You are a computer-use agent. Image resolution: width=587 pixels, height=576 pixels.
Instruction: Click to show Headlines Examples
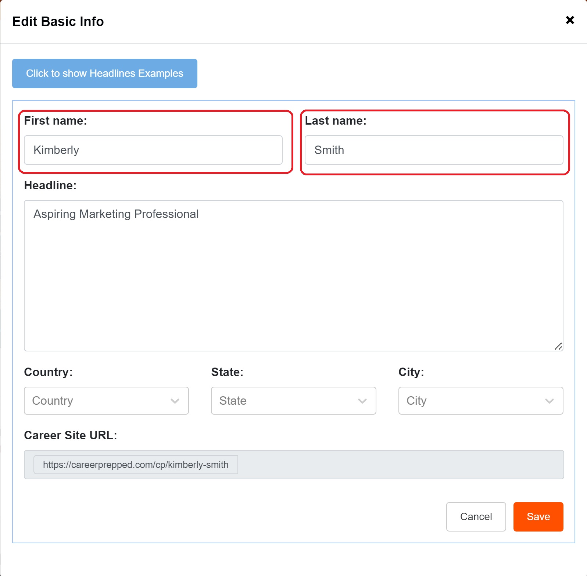point(105,74)
